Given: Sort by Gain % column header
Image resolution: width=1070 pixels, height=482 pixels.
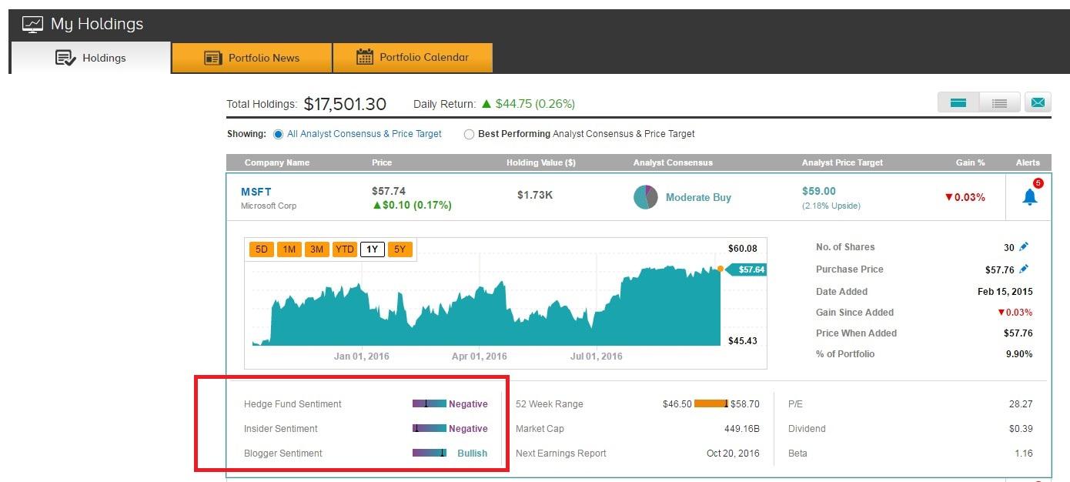Looking at the screenshot, I should pos(971,162).
